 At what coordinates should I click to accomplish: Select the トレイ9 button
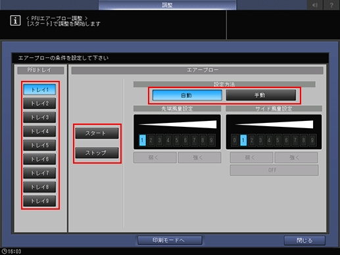[x=39, y=201]
